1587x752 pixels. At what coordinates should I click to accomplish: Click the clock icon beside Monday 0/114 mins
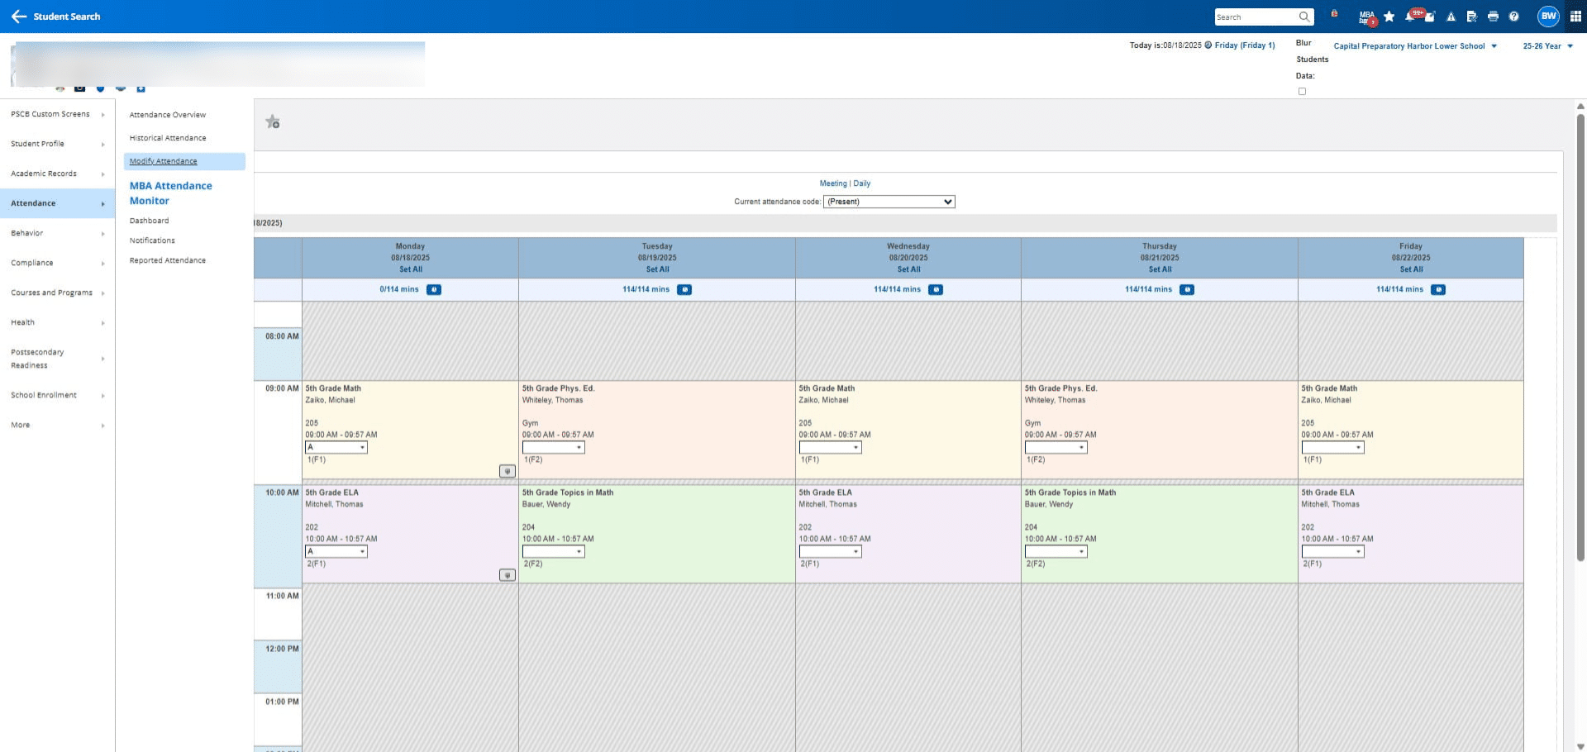[434, 290]
